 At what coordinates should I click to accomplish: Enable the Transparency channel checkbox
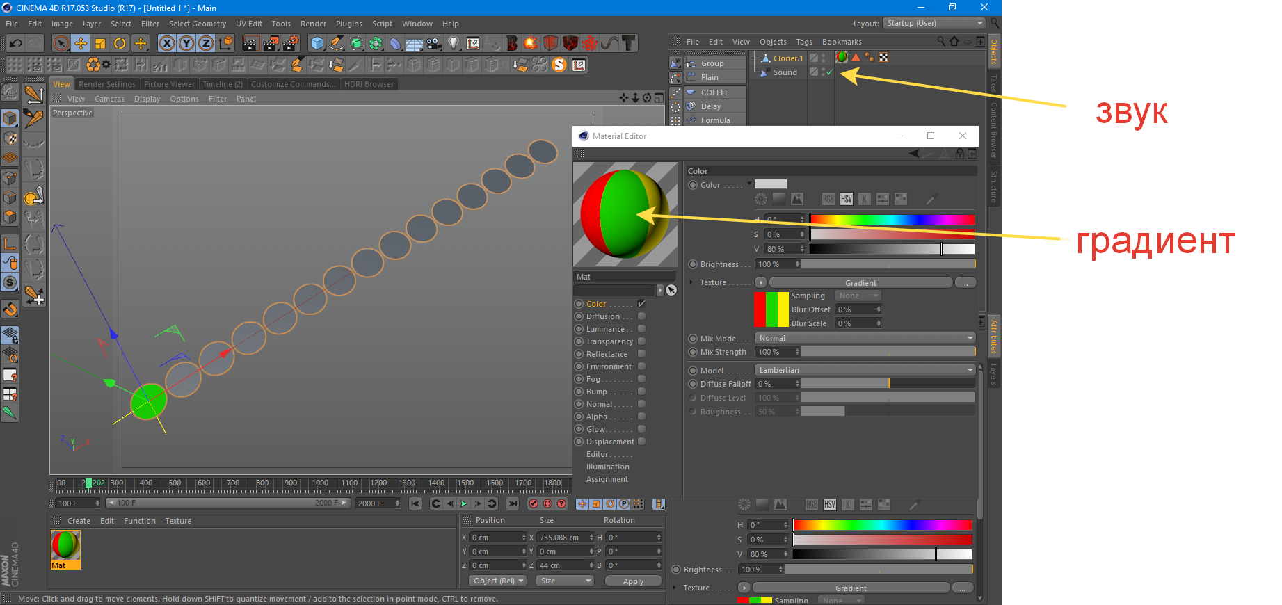coord(641,341)
